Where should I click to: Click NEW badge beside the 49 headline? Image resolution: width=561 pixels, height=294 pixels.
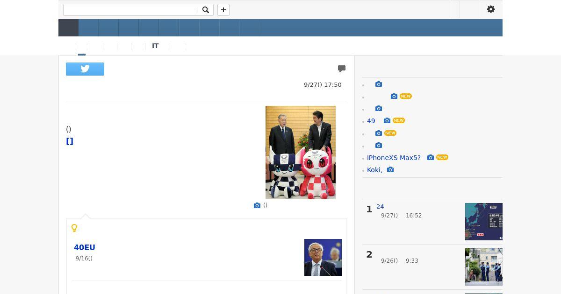pos(399,120)
